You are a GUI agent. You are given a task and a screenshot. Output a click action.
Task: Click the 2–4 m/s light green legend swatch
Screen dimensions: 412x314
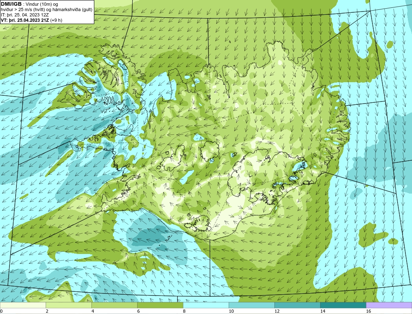68,305
